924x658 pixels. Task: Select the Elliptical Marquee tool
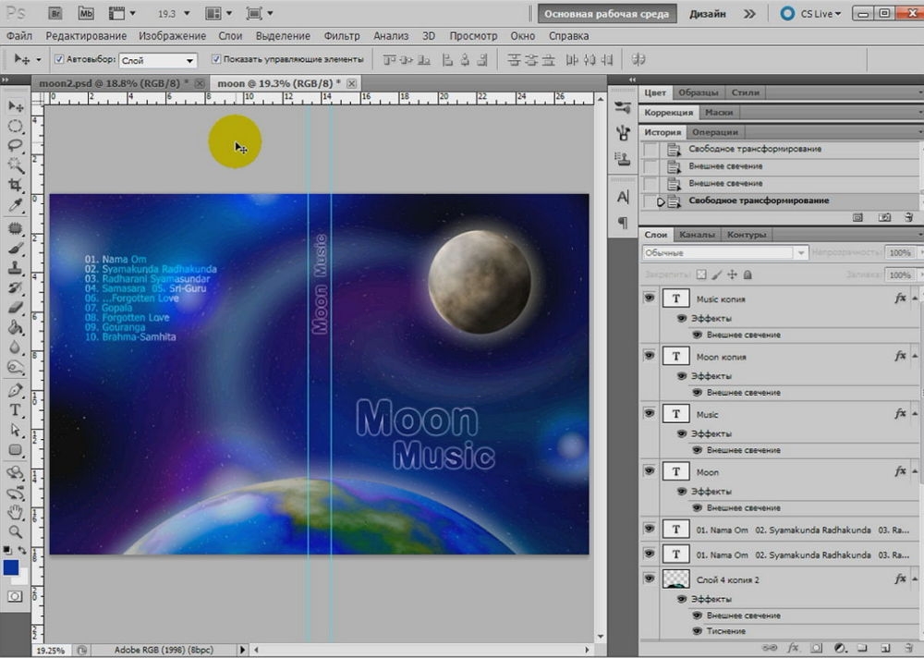(x=16, y=127)
